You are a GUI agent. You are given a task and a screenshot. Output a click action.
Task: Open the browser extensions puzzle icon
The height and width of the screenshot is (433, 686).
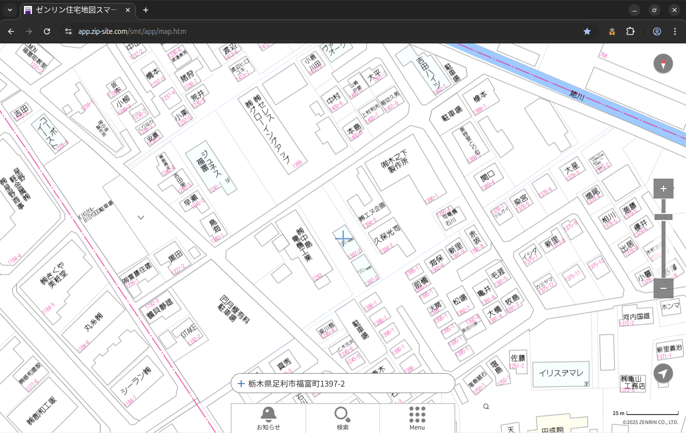(x=630, y=31)
